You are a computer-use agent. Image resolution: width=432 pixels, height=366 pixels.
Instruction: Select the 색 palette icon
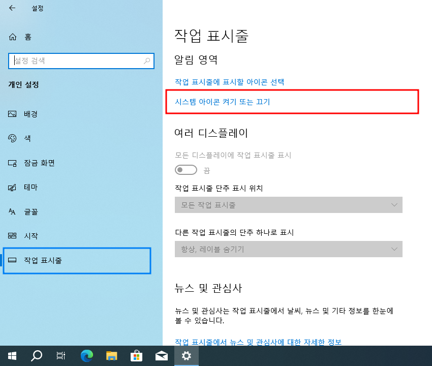click(x=12, y=138)
